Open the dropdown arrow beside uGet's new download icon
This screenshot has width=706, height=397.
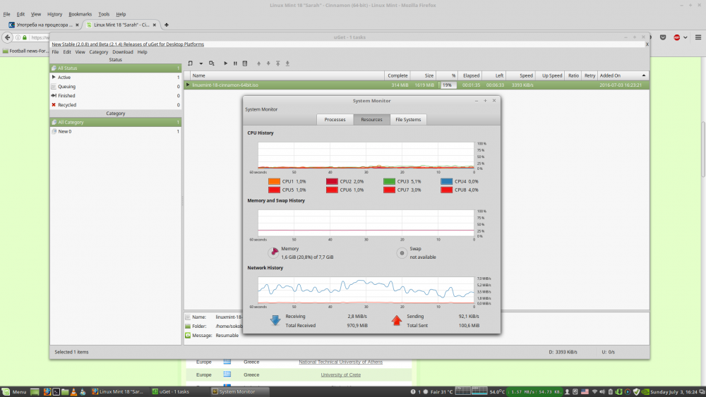pos(201,63)
